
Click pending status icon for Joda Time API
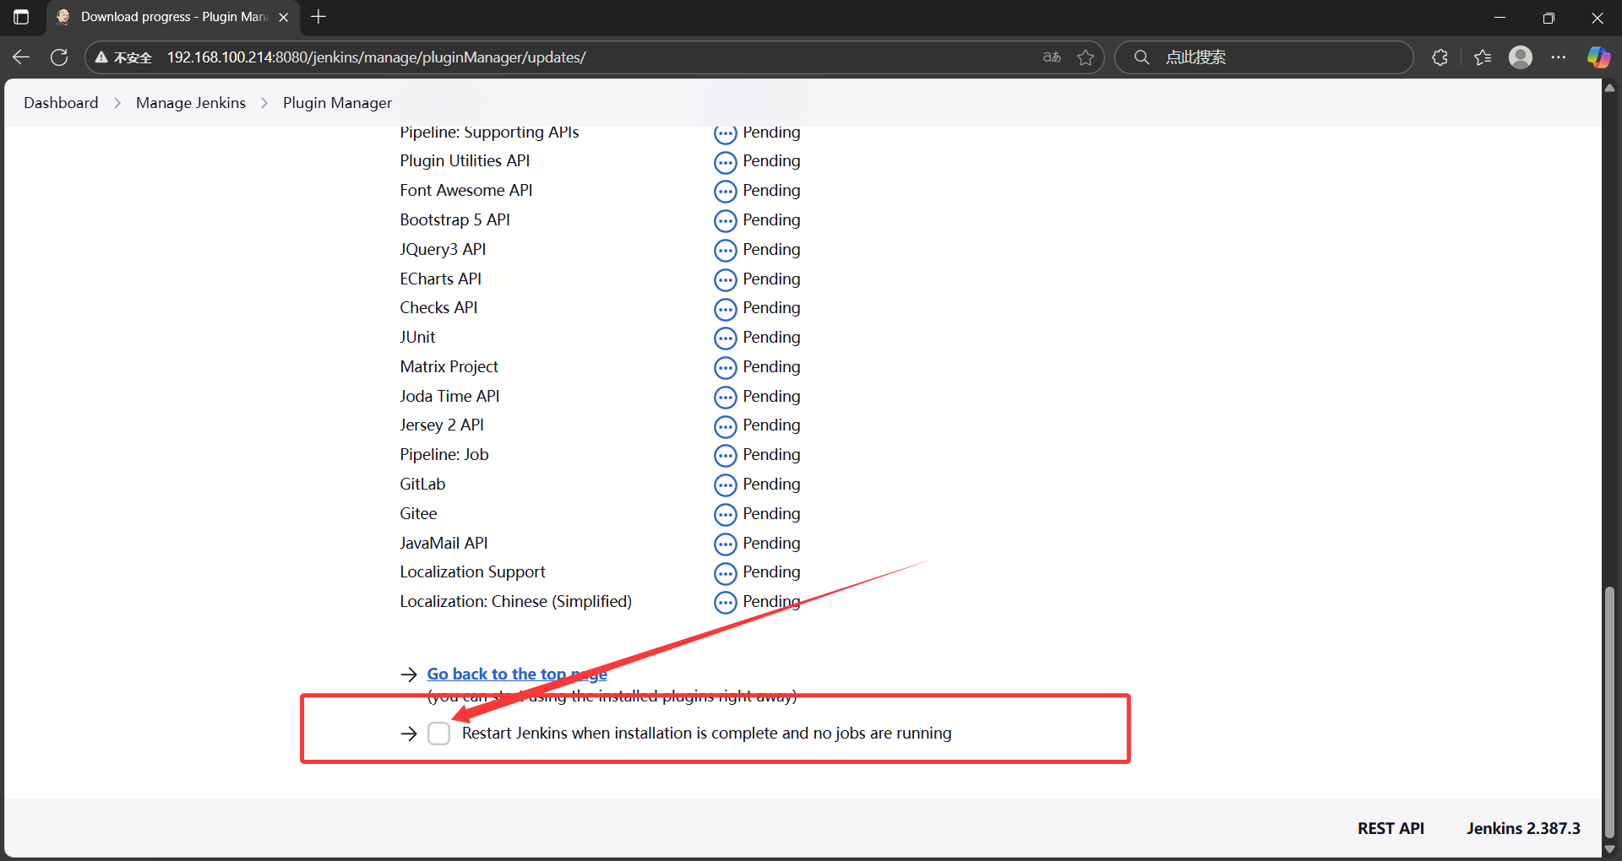pos(725,398)
